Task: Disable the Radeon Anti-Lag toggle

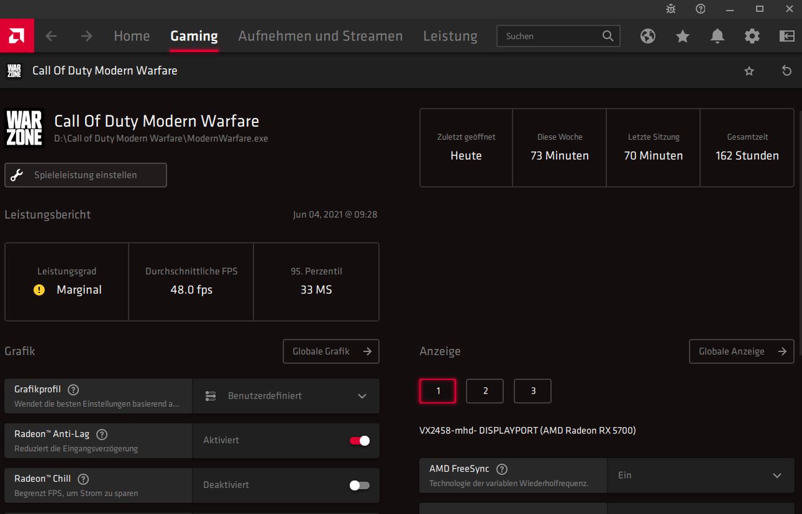Action: click(360, 441)
